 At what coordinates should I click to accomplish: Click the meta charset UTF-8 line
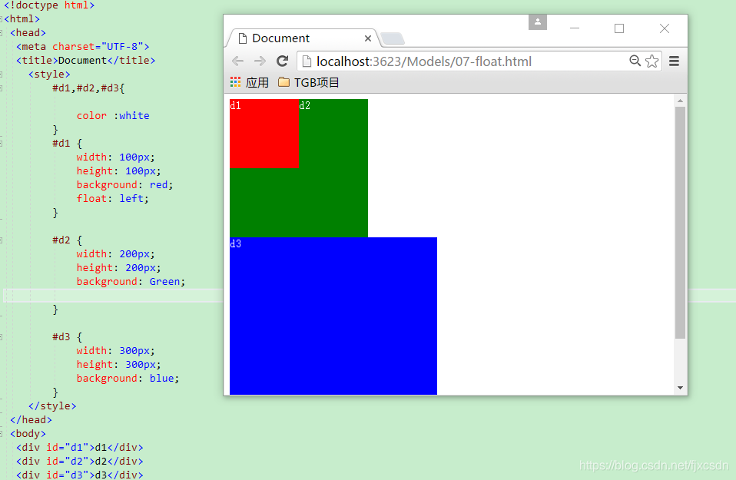click(x=83, y=46)
